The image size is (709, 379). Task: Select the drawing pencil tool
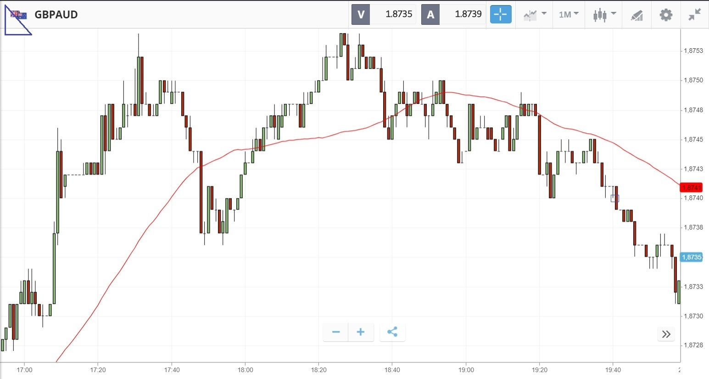636,15
